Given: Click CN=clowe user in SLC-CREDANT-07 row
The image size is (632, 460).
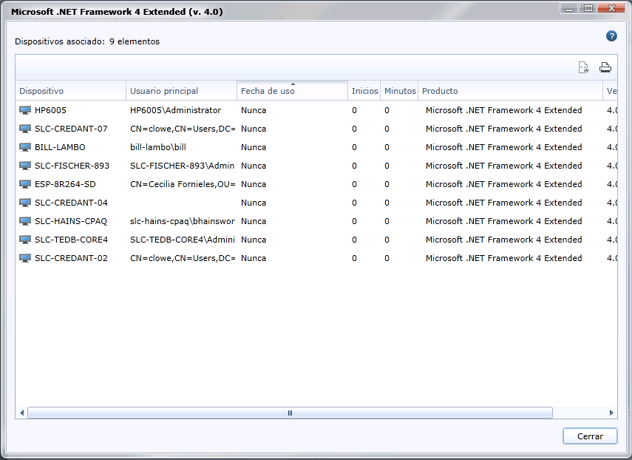Looking at the screenshot, I should (183, 129).
